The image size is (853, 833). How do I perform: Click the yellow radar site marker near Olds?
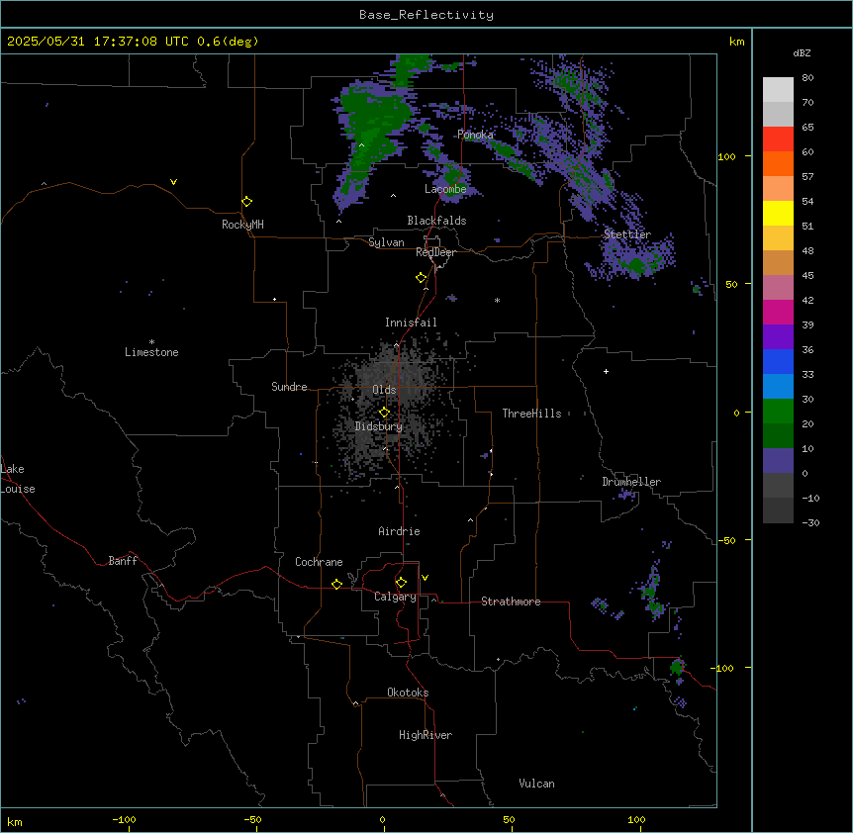(385, 413)
